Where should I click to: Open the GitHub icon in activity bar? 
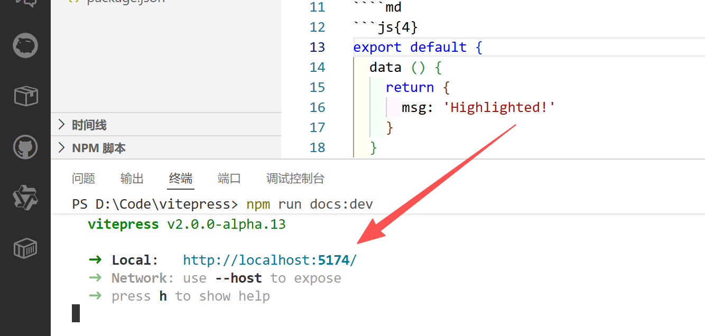point(25,147)
